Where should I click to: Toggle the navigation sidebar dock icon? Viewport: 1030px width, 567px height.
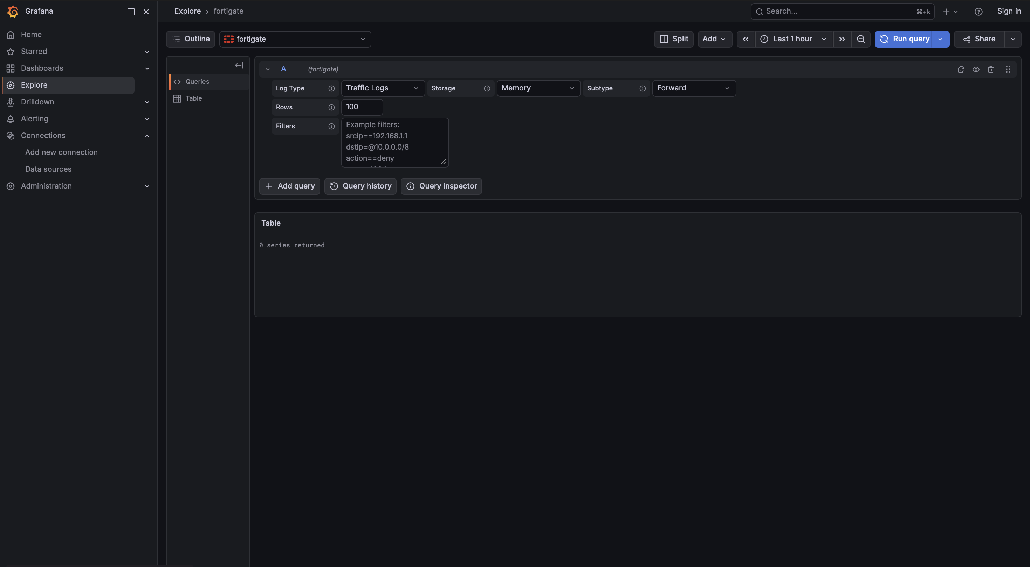coord(130,12)
